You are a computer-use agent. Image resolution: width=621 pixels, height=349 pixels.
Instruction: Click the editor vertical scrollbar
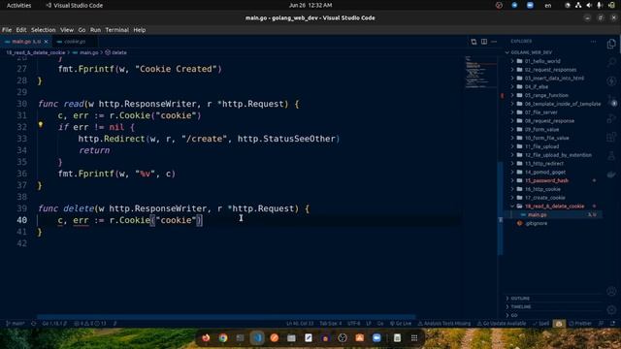click(x=501, y=207)
